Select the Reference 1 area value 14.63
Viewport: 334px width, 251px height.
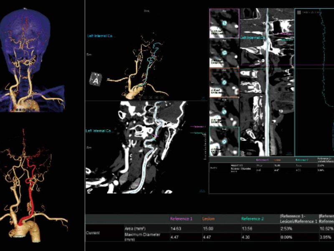176,229
